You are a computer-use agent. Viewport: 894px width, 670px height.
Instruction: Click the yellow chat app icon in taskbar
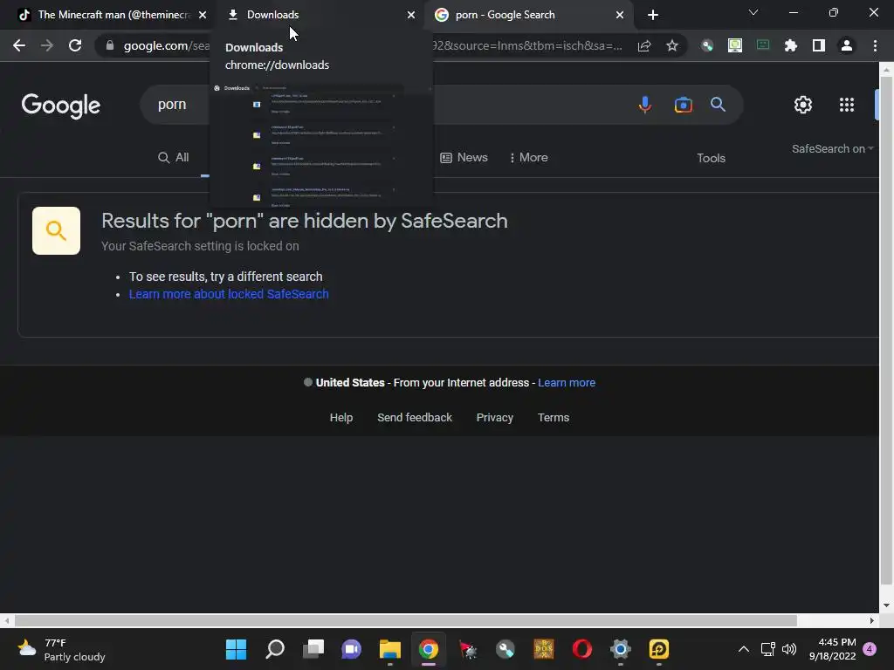tap(659, 649)
